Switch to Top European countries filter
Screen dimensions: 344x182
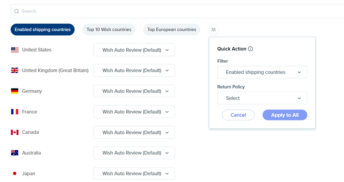coord(172,29)
